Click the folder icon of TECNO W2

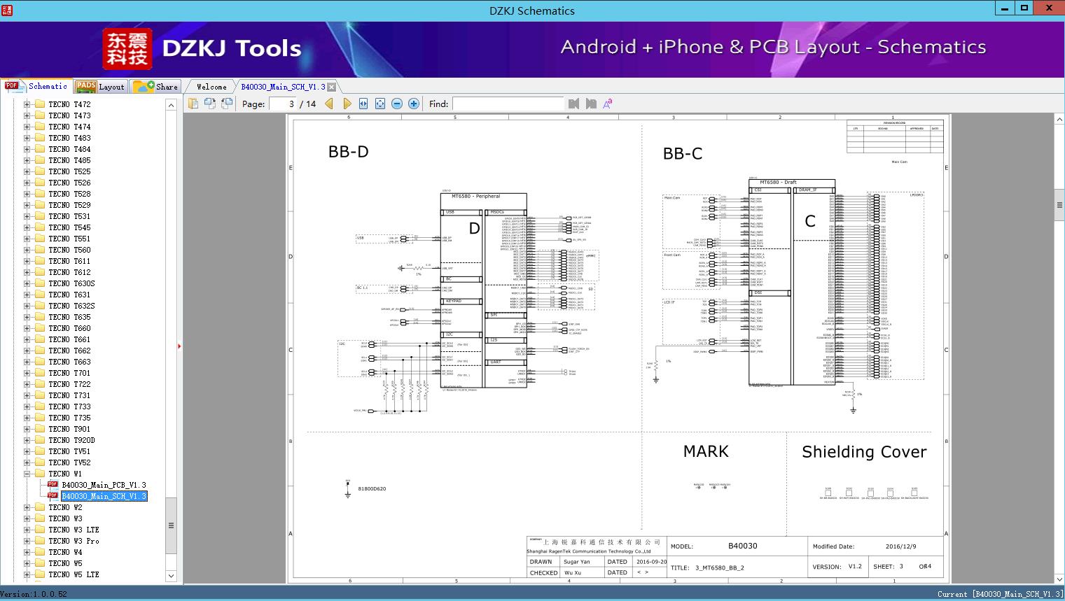(40, 507)
